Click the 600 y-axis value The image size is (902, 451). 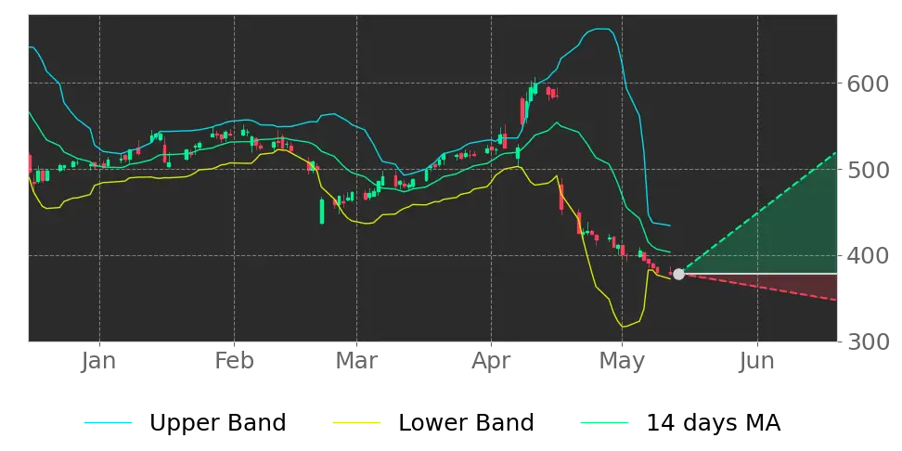click(x=867, y=84)
